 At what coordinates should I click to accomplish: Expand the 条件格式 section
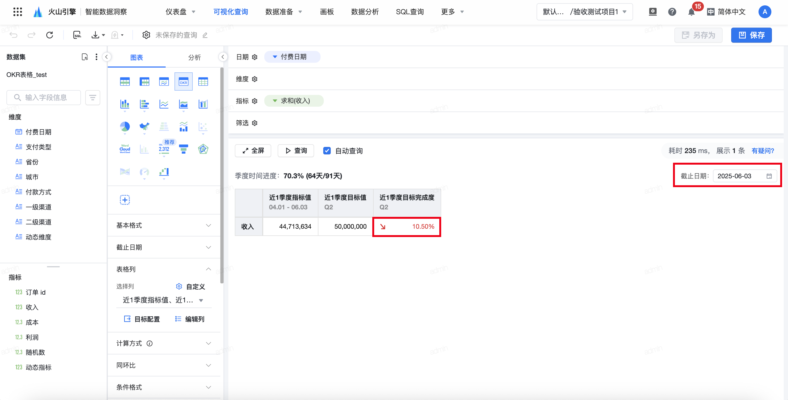click(164, 387)
